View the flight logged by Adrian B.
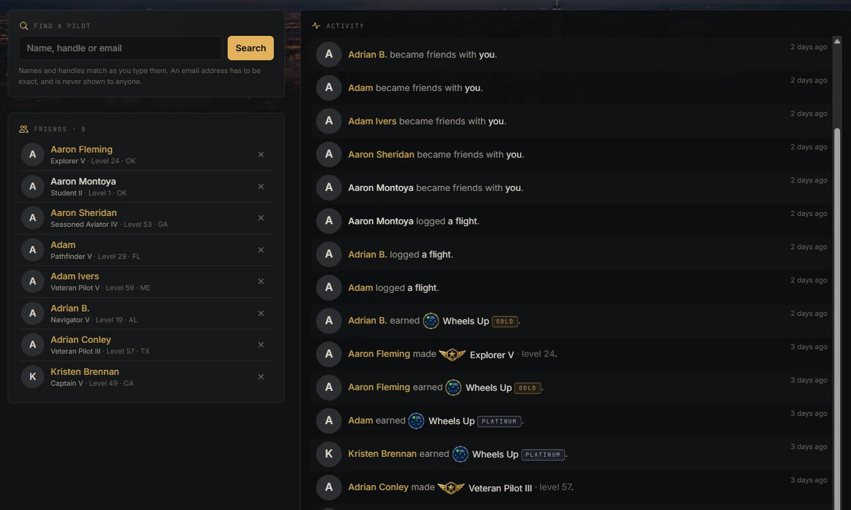The image size is (851, 510). click(437, 254)
